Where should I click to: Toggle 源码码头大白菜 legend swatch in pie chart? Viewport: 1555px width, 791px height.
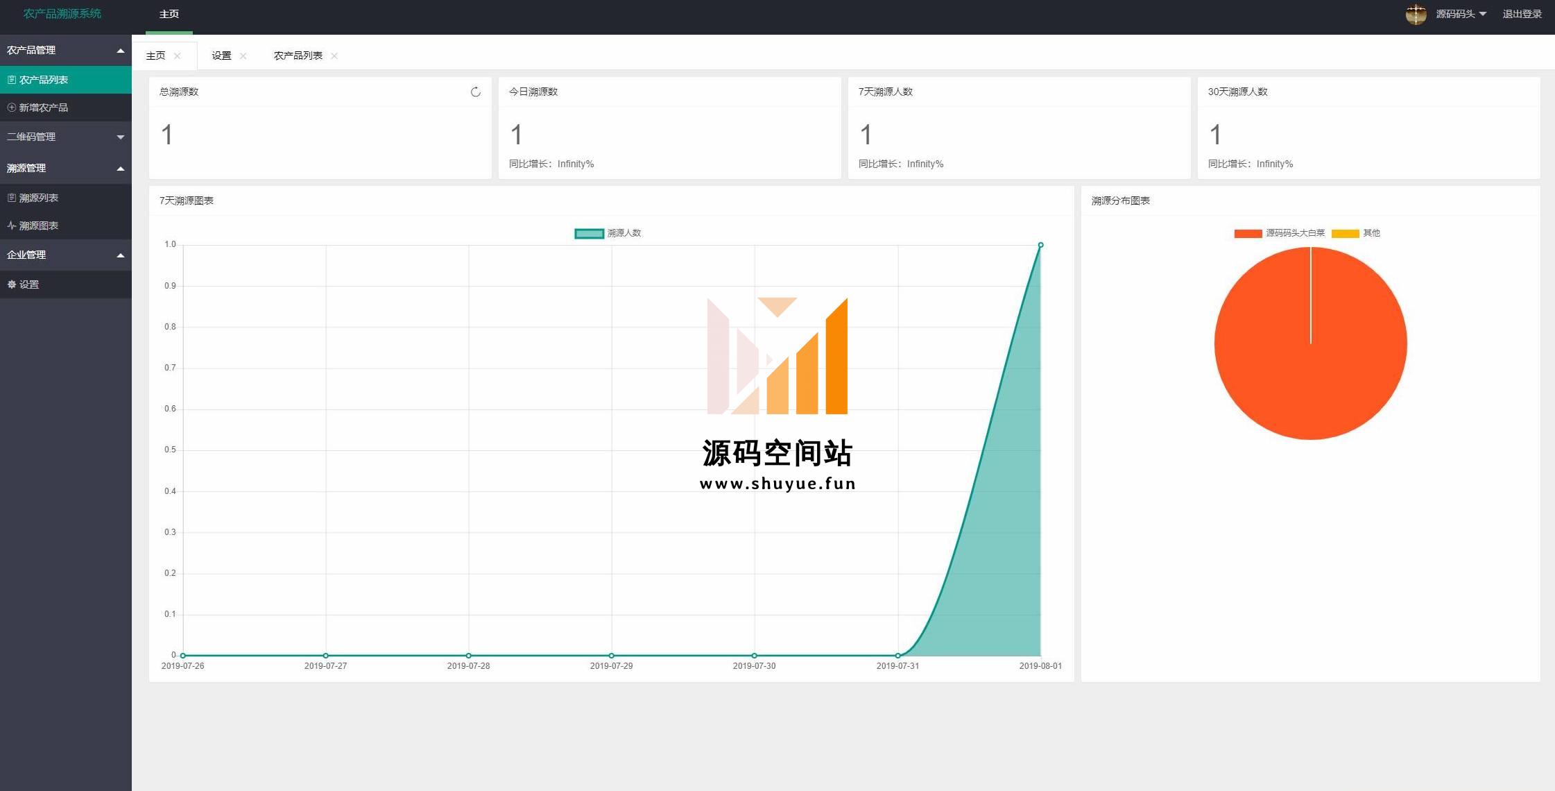(1248, 234)
